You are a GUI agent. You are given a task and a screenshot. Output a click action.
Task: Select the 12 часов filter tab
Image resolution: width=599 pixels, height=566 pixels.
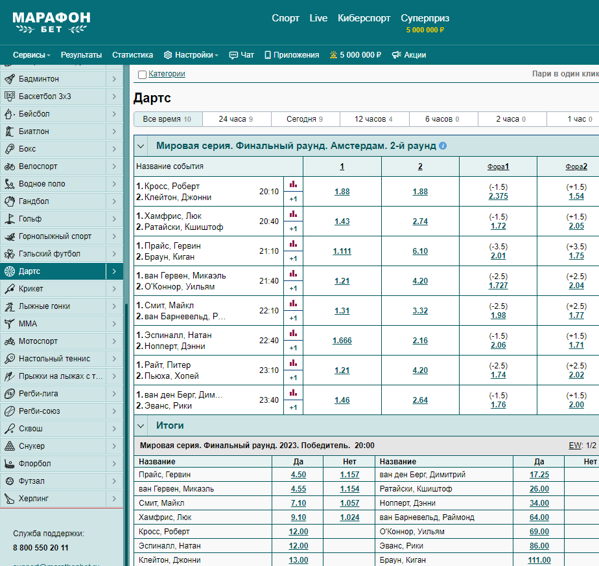point(375,119)
